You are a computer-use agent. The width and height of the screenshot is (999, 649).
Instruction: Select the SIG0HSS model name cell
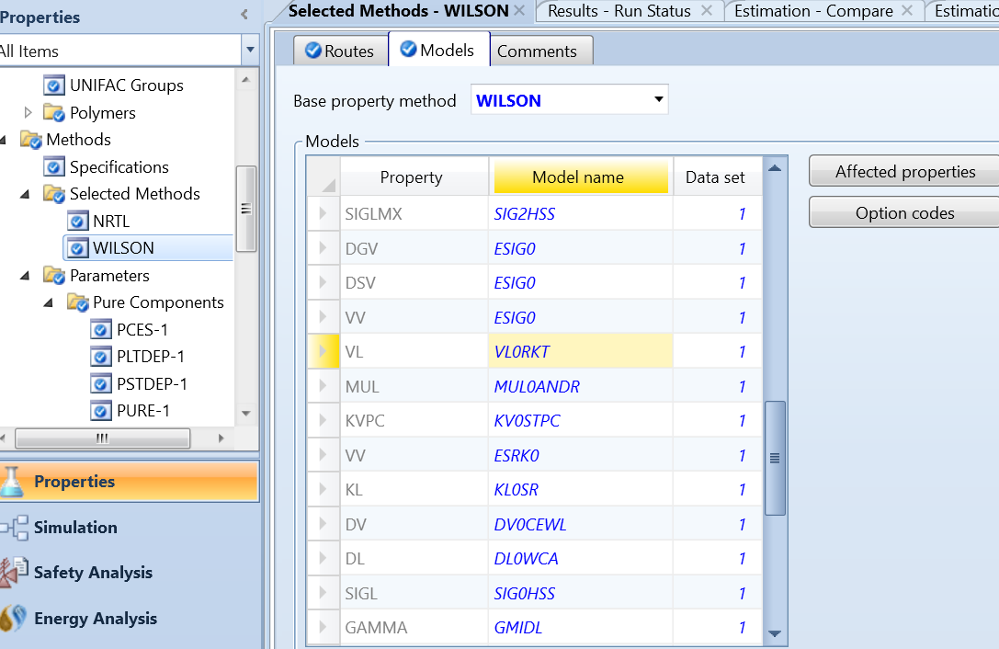pos(581,593)
